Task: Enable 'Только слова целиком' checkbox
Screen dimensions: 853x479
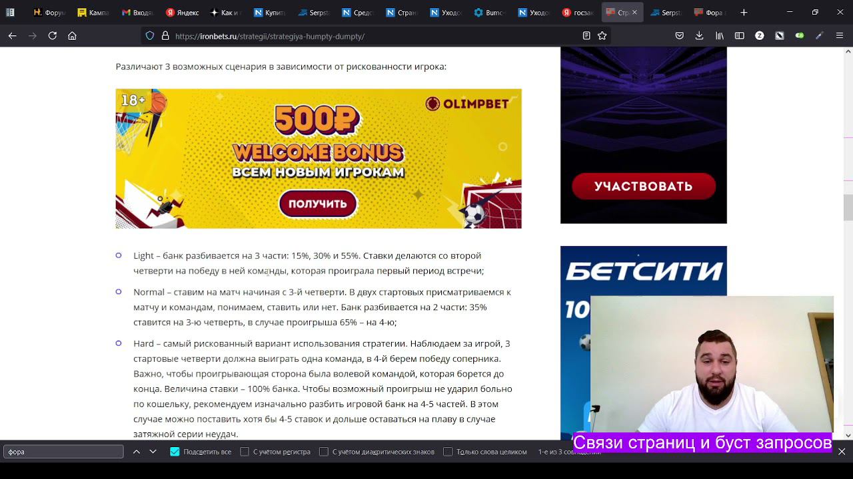Action: coord(448,452)
